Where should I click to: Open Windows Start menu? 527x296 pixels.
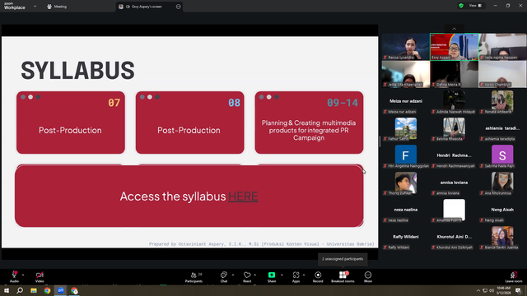7,290
